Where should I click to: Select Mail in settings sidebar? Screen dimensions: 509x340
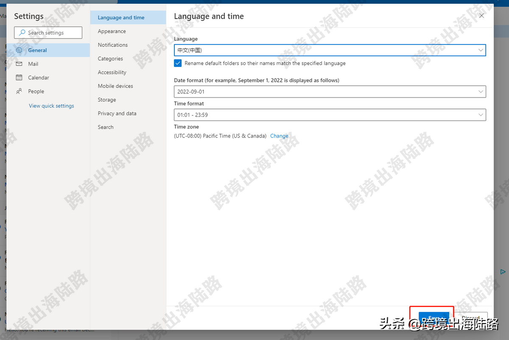(48, 64)
